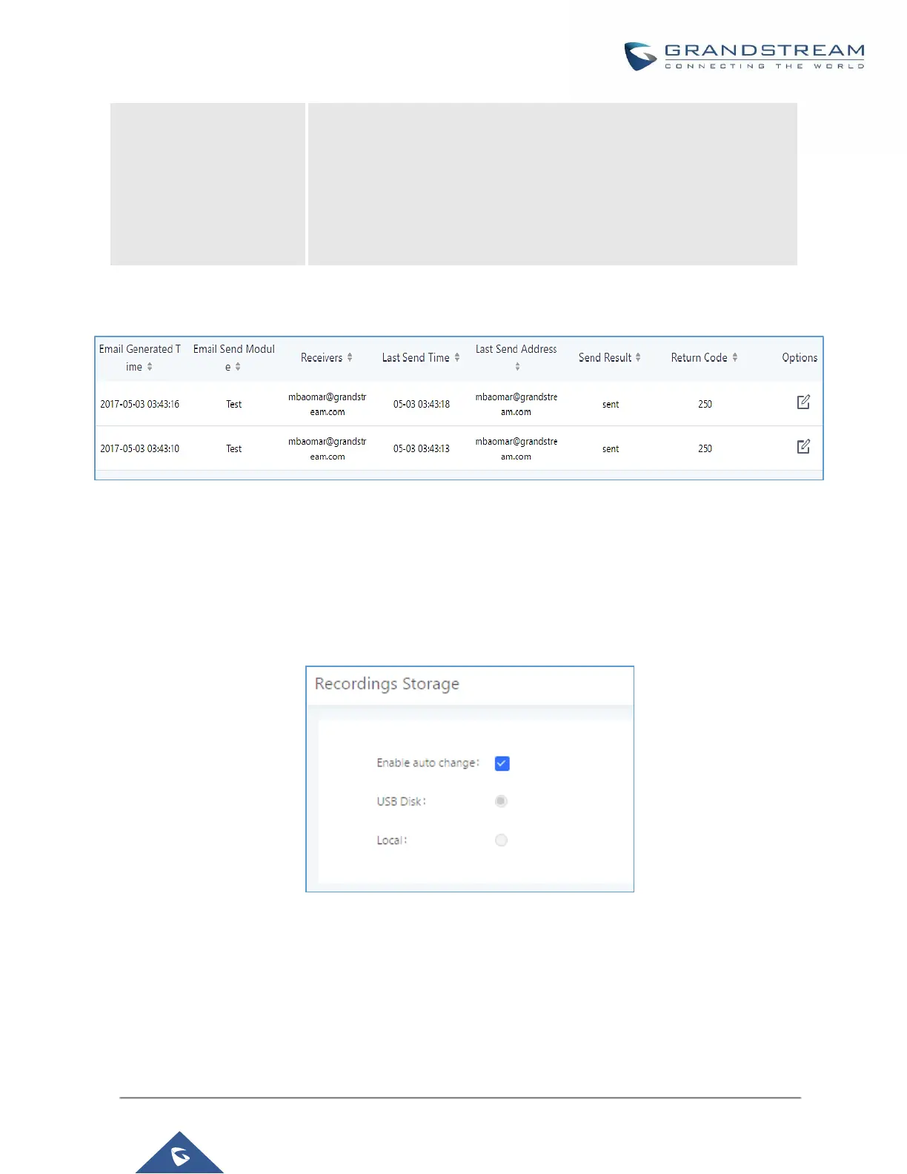907x1174 pixels.
Task: Select the Local storage radio button
Action: [x=501, y=840]
